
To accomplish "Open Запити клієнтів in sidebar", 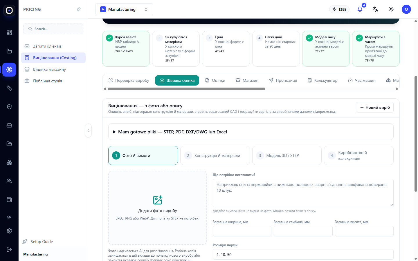I will click(53, 46).
